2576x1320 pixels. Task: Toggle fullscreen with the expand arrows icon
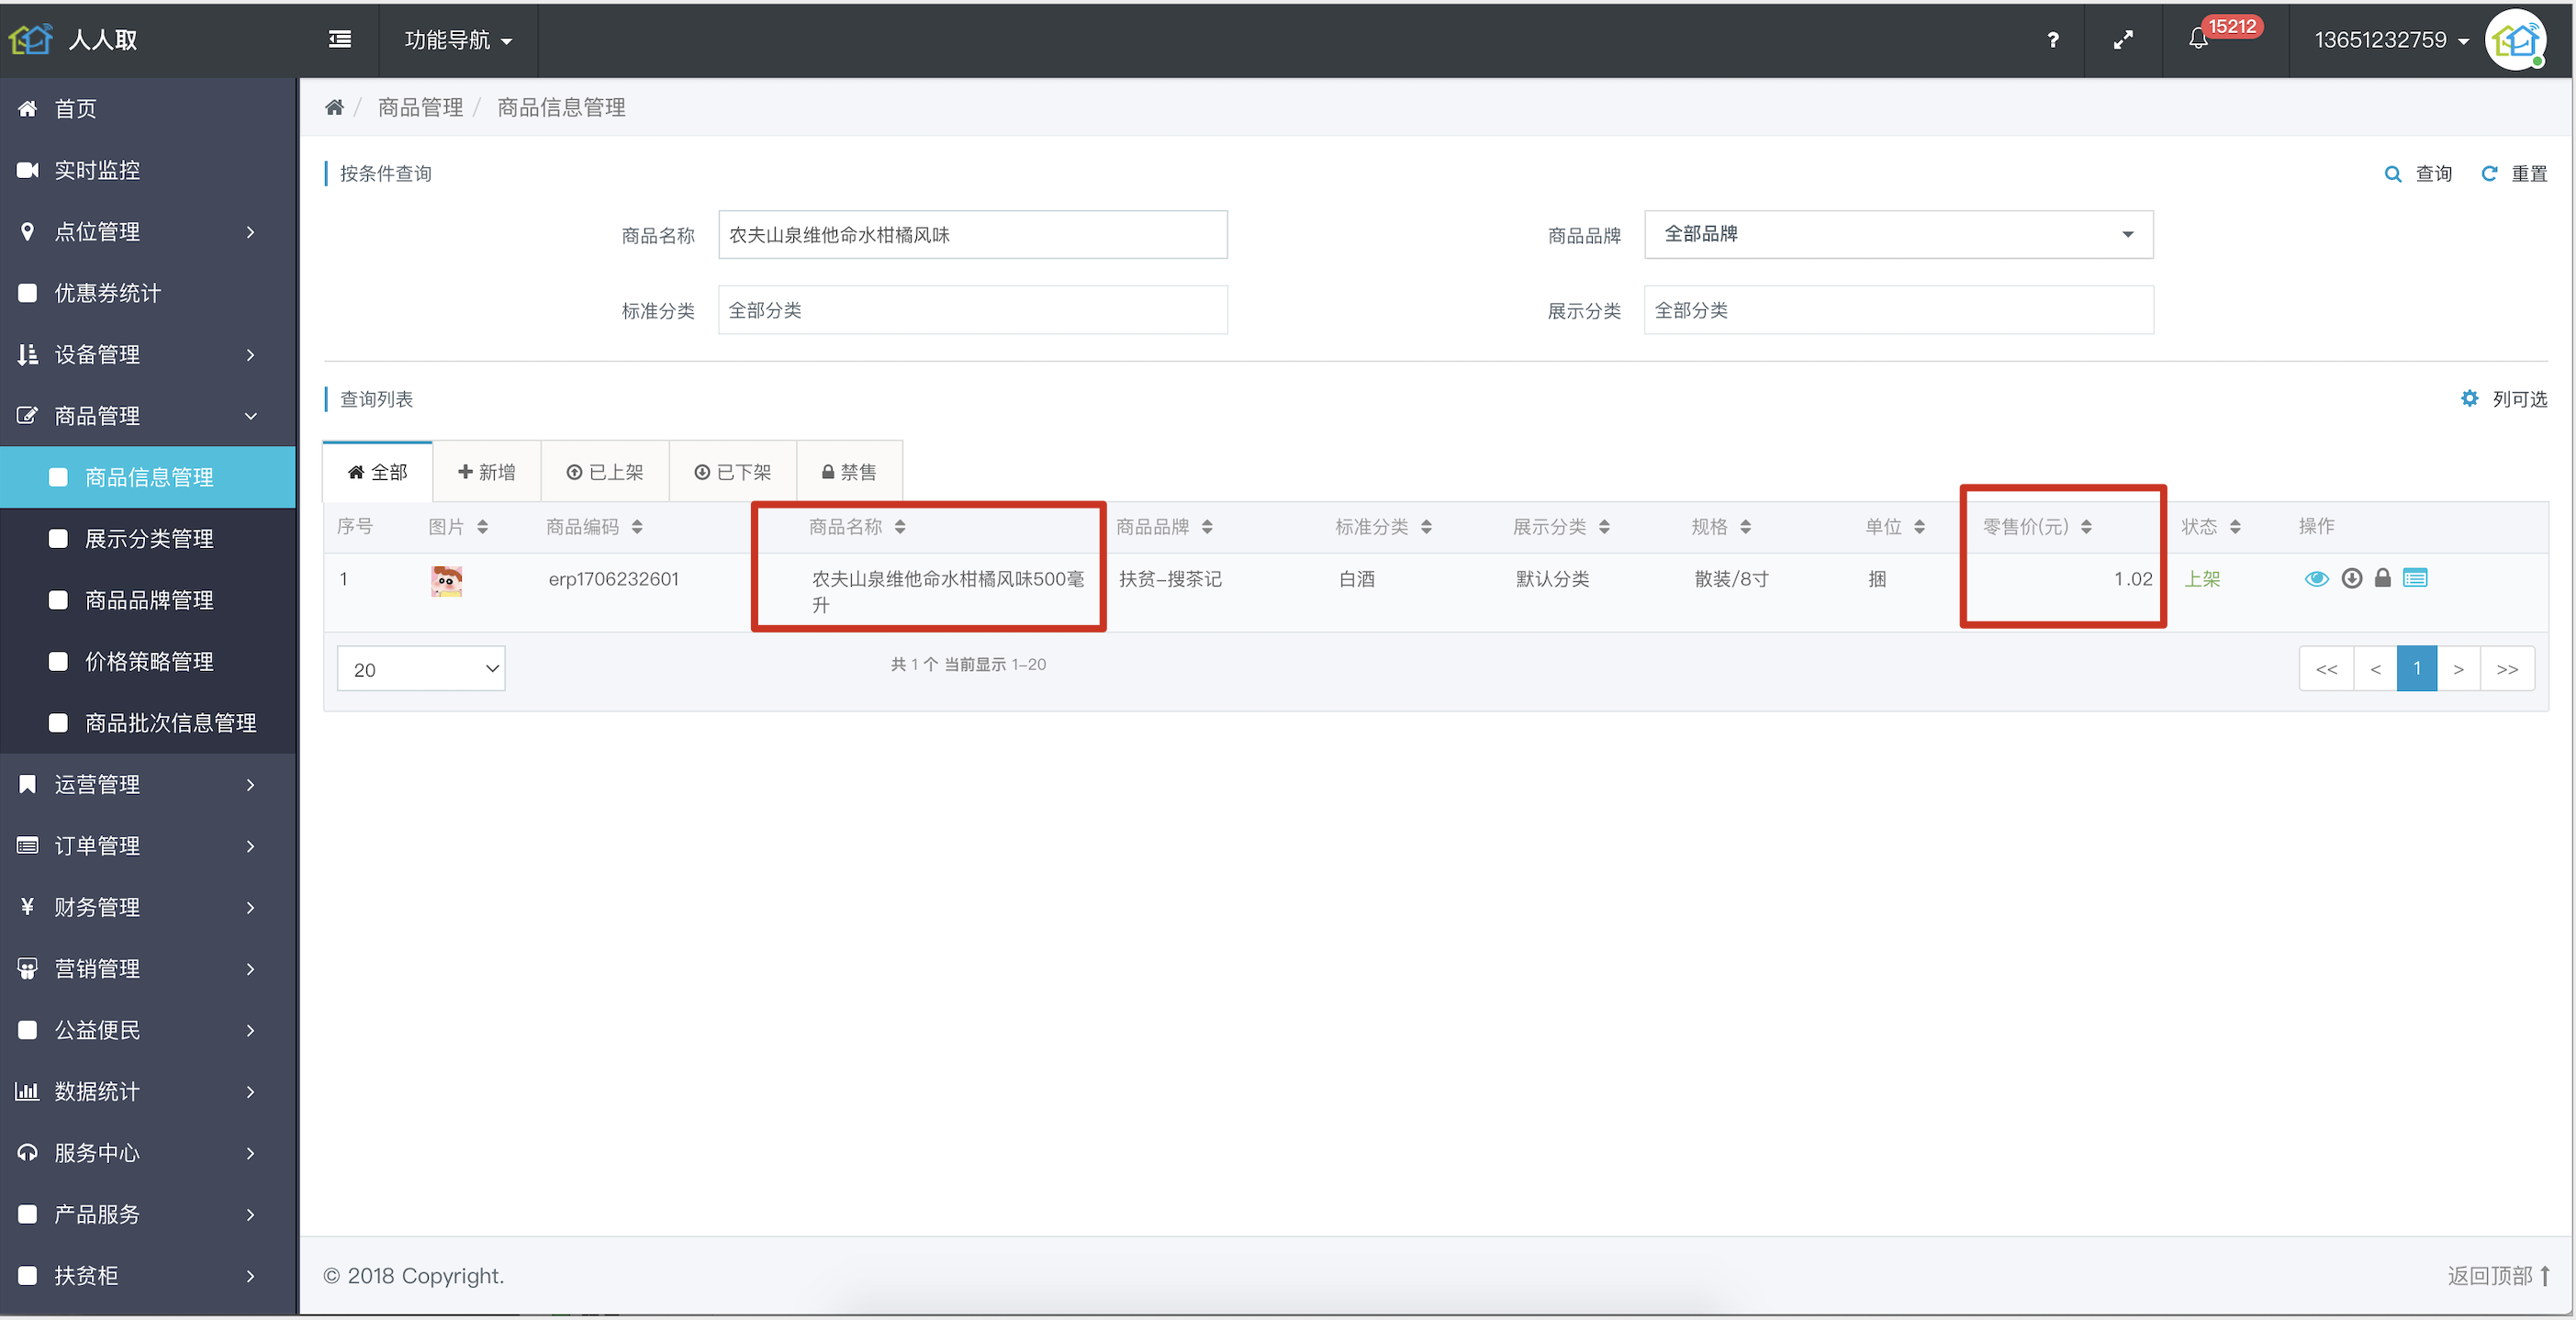[2123, 40]
